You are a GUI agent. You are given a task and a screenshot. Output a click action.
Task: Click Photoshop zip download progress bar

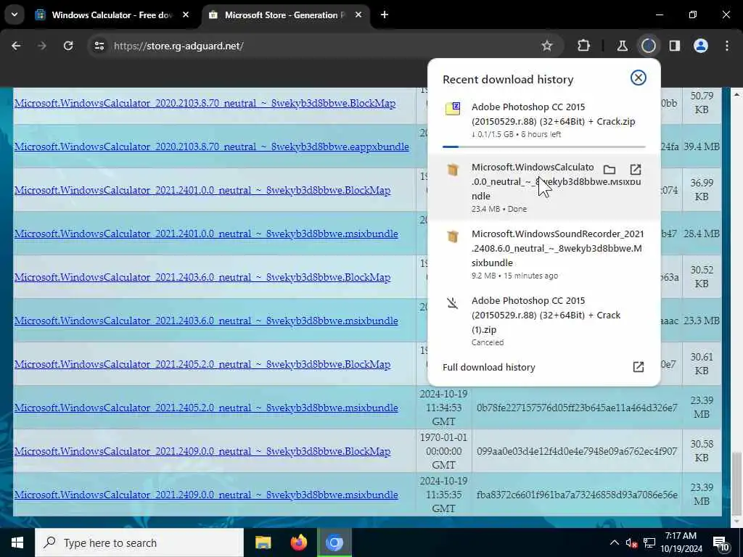(x=544, y=147)
